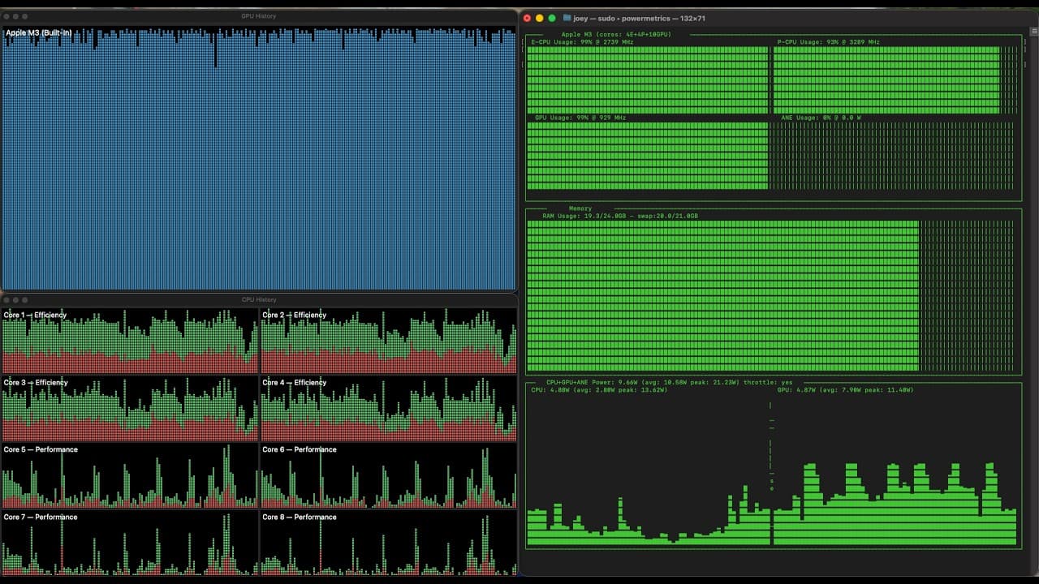Viewport: 1039px width, 584px height.
Task: Select the 'Core 1 — Efficiency' label
Action: coord(35,315)
